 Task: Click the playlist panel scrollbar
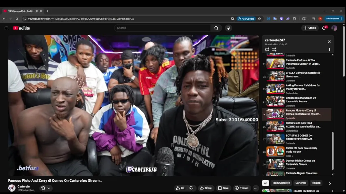(333, 150)
